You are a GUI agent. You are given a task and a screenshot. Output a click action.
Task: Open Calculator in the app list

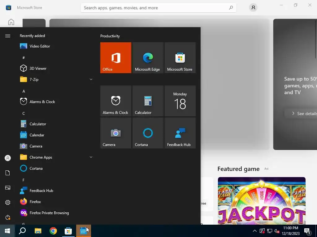click(x=56, y=124)
